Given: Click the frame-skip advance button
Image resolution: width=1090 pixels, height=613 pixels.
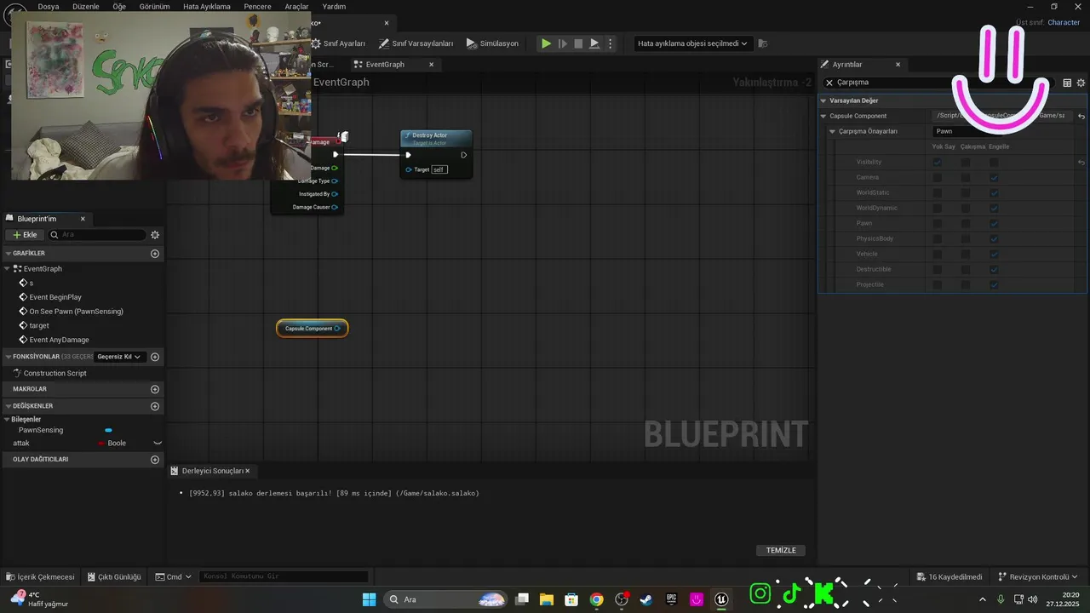Looking at the screenshot, I should point(562,43).
